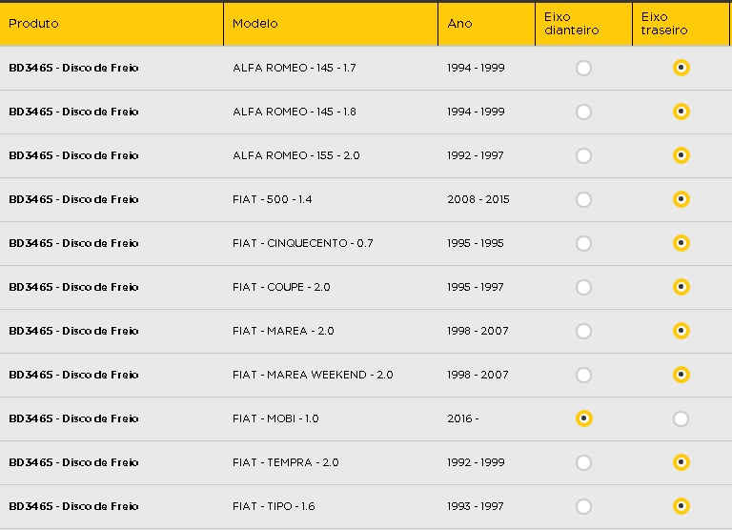Click the Ano column header
Viewport: 732px width, 530px height.
point(486,24)
